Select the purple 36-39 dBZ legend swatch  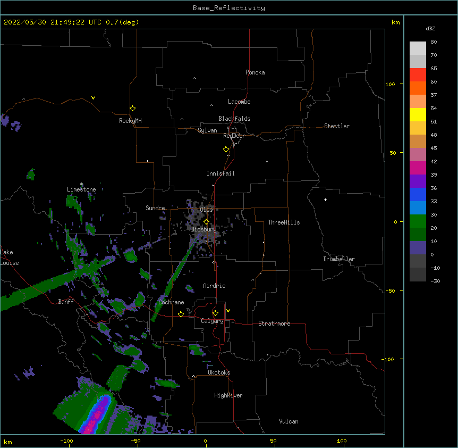point(418,181)
